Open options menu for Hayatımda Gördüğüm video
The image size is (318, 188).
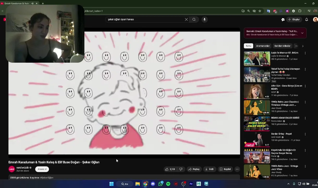click(x=305, y=150)
